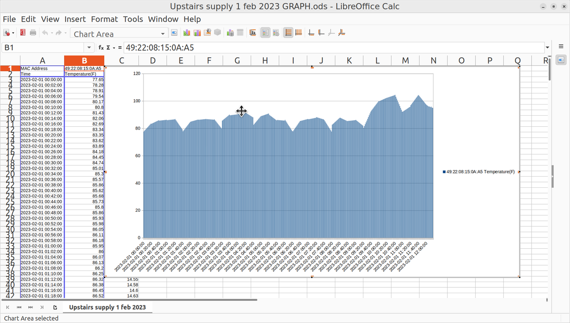Image resolution: width=570 pixels, height=323 pixels.
Task: Click the Undo arrow icon
Action: click(x=45, y=32)
